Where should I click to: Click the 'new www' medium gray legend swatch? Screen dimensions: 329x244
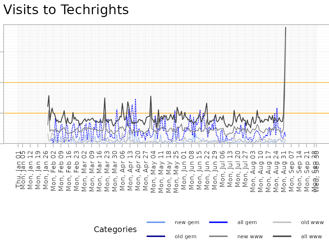coord(218,236)
